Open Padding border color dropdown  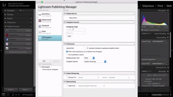(x=89, y=58)
